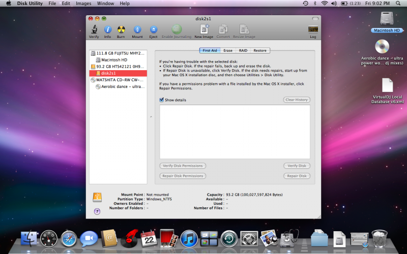407x254 pixels.
Task: Click the Repair Disk button
Action: click(297, 176)
